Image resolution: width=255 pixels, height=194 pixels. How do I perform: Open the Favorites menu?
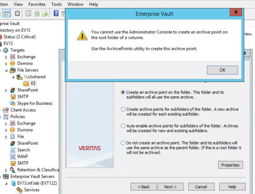37,4
